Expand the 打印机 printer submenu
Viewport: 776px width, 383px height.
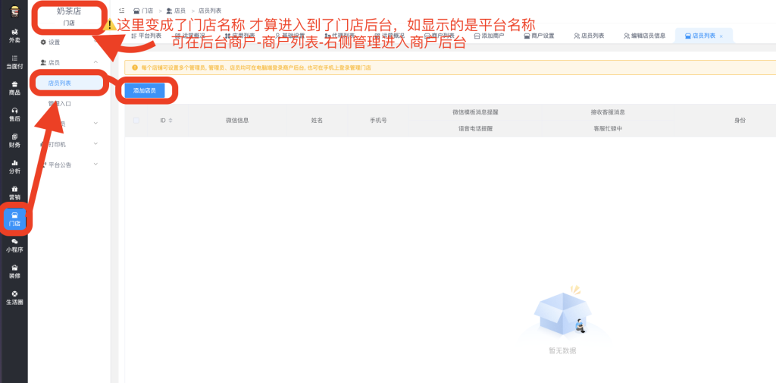pos(95,144)
